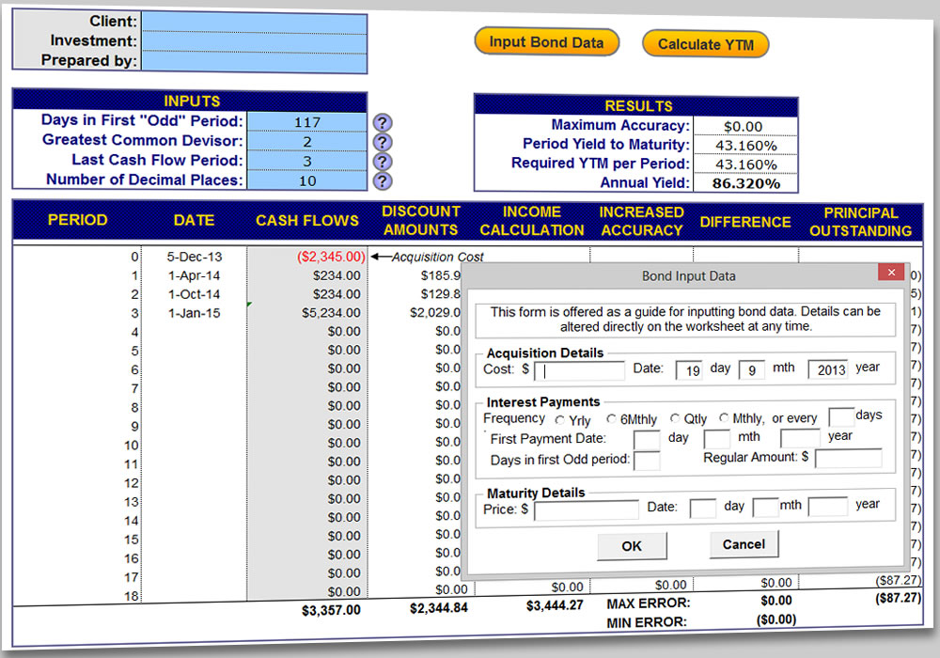Click the maturity Price field
The height and width of the screenshot is (658, 940).
tap(585, 510)
